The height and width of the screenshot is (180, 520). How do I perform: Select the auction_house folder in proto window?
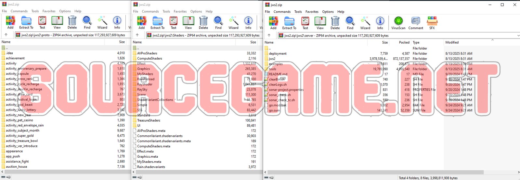[16, 167]
